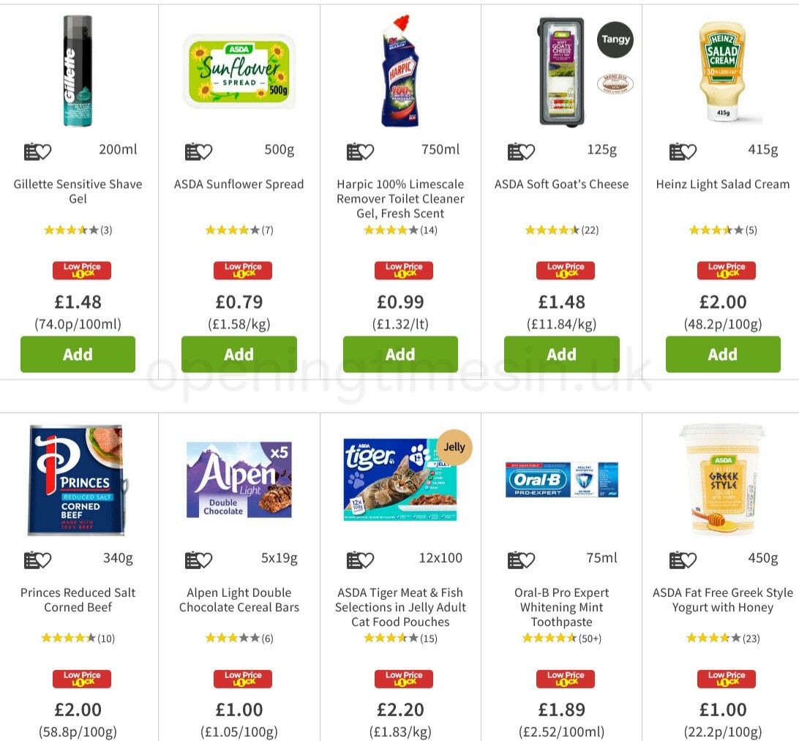Image resolution: width=799 pixels, height=741 pixels.
Task: Click the Princes Corned Beef thumbnail
Action: click(x=78, y=479)
